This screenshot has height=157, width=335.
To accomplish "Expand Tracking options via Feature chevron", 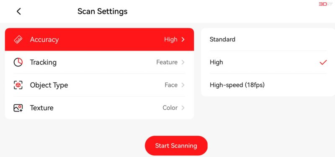I will 183,62.
